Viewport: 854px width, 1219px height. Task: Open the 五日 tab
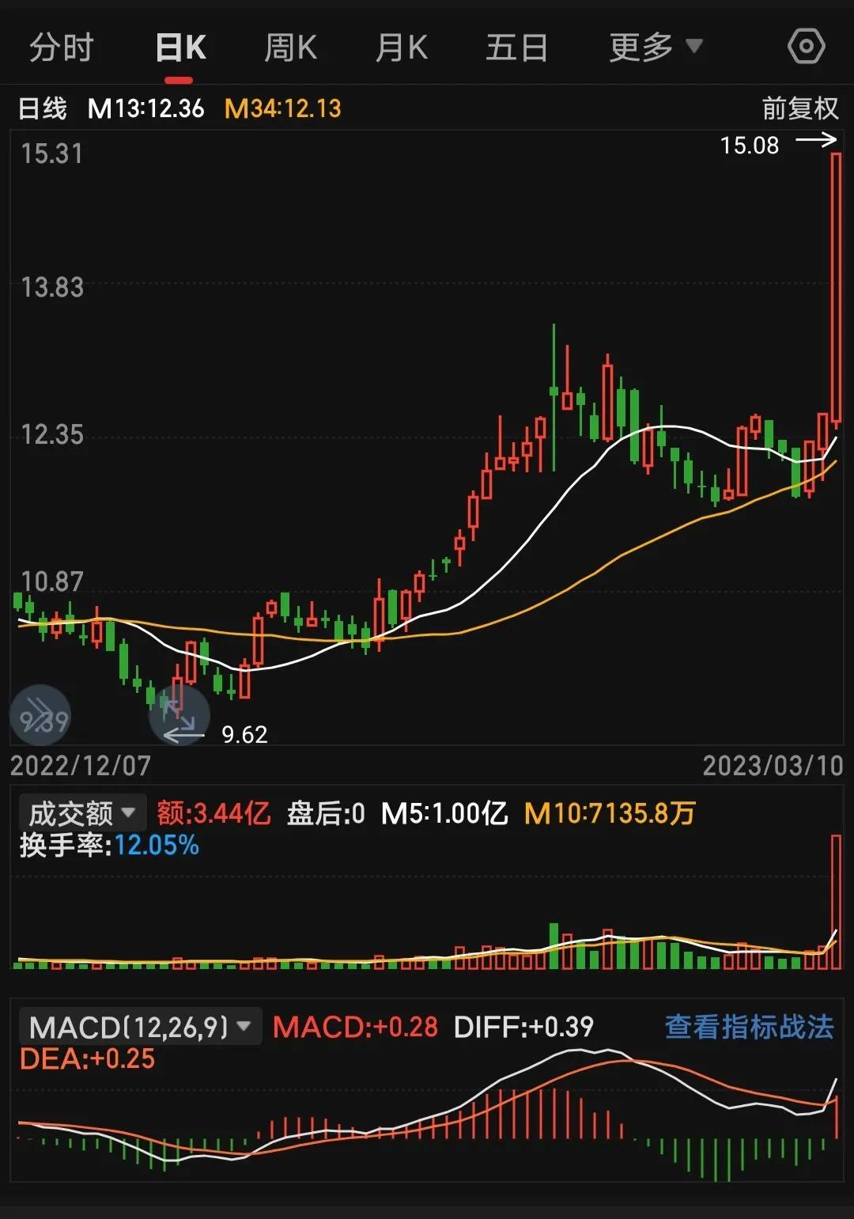click(x=516, y=47)
